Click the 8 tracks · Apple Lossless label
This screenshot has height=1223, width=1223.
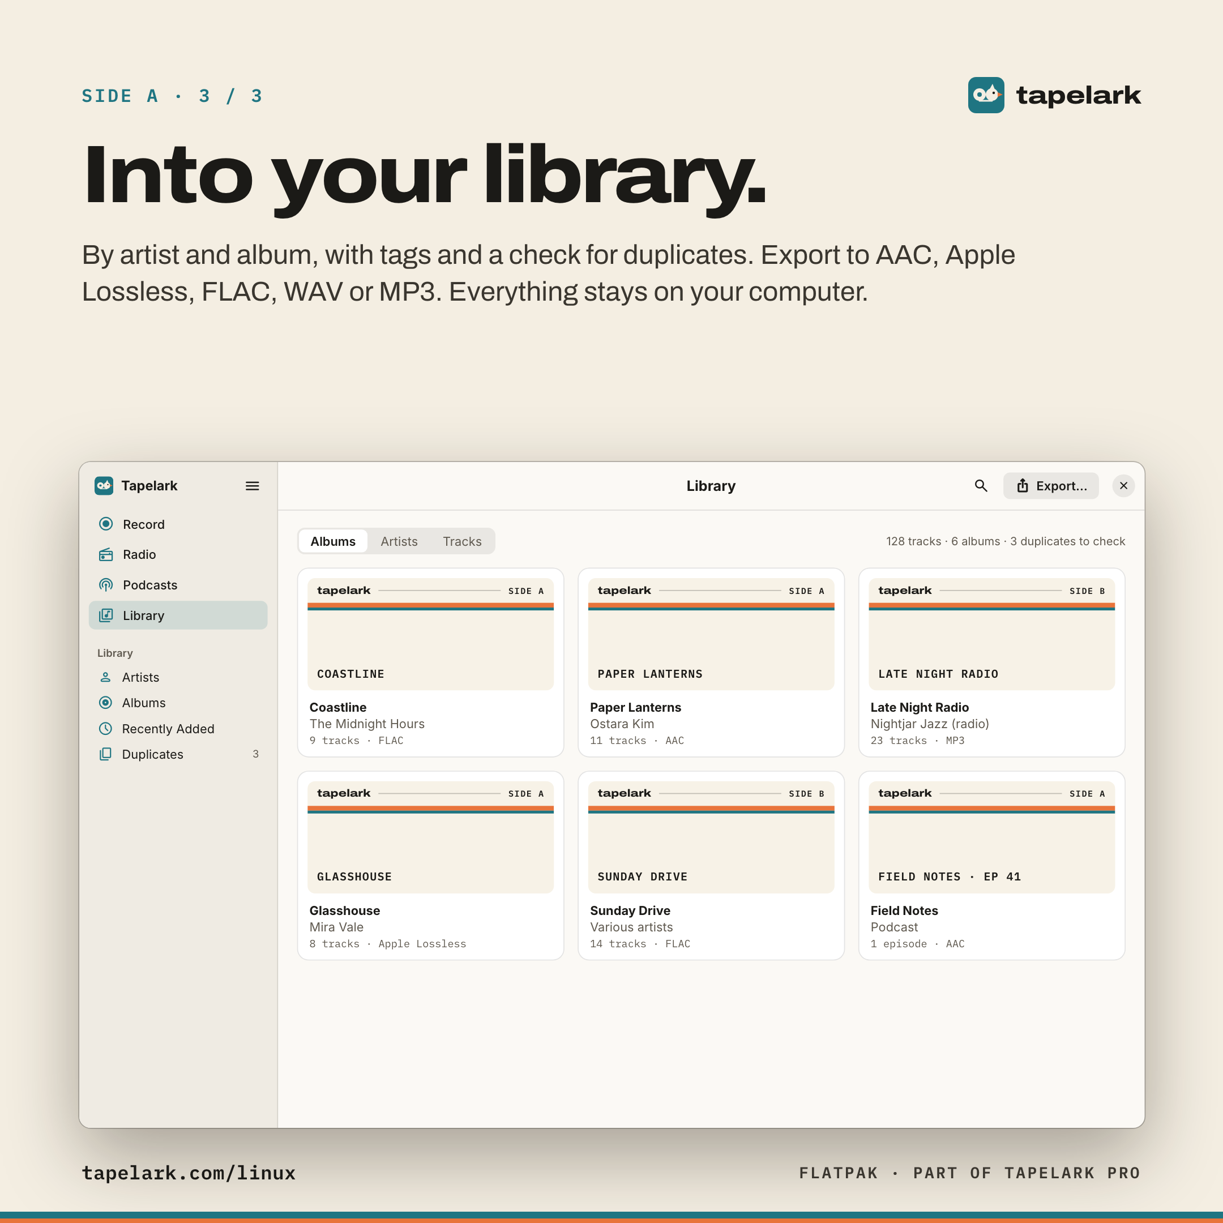pos(387,943)
